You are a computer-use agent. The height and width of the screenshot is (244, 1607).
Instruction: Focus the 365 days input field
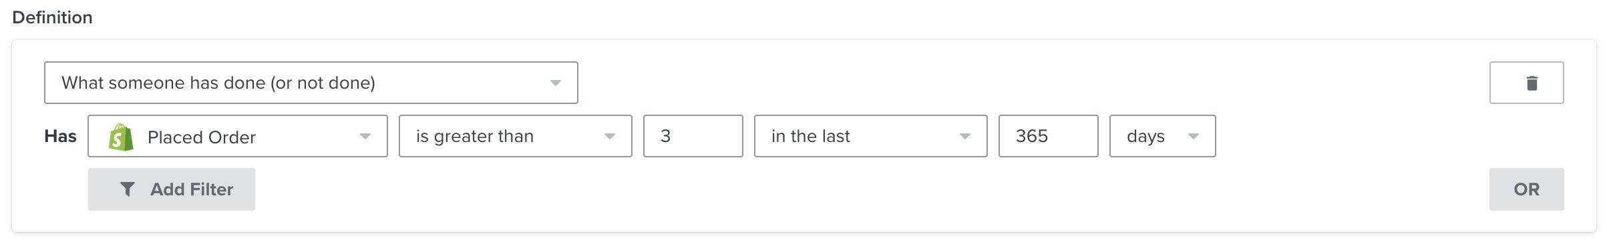pos(1049,136)
